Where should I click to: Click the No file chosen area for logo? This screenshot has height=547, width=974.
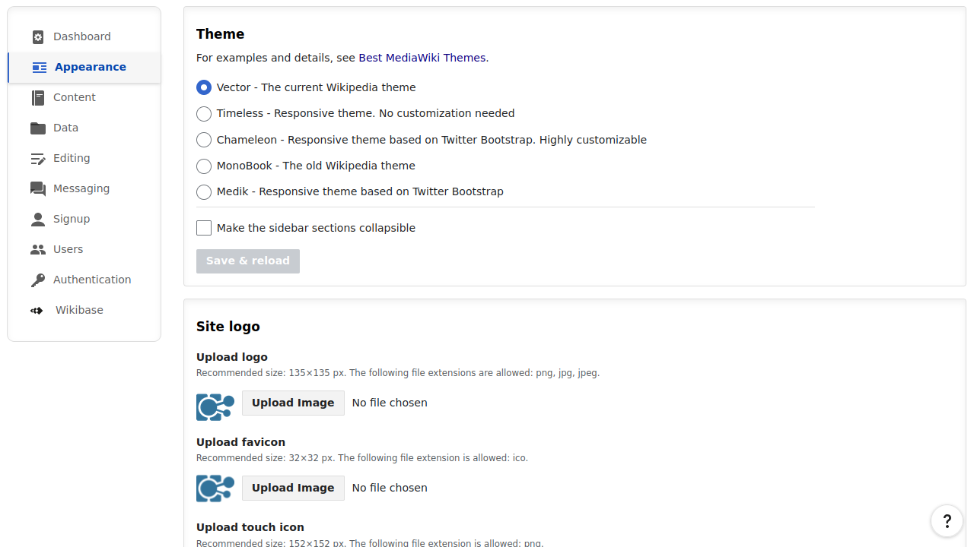pyautogui.click(x=389, y=403)
